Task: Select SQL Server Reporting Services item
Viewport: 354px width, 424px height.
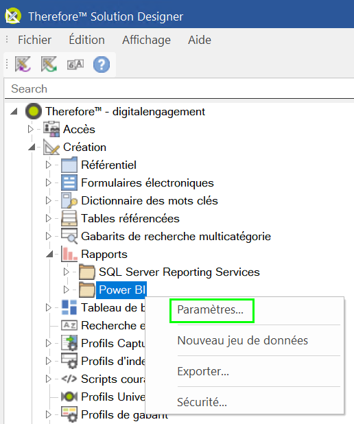Action: coord(179,272)
